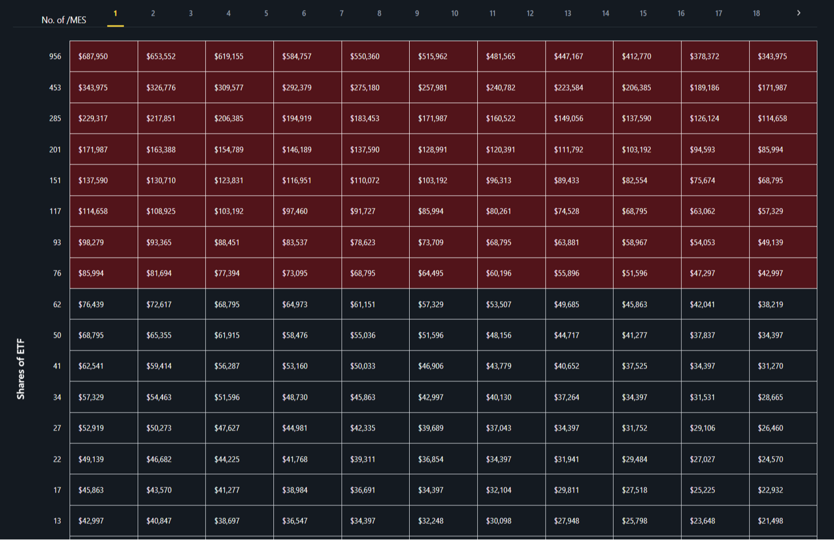Click the 41 shares row label

click(x=57, y=366)
